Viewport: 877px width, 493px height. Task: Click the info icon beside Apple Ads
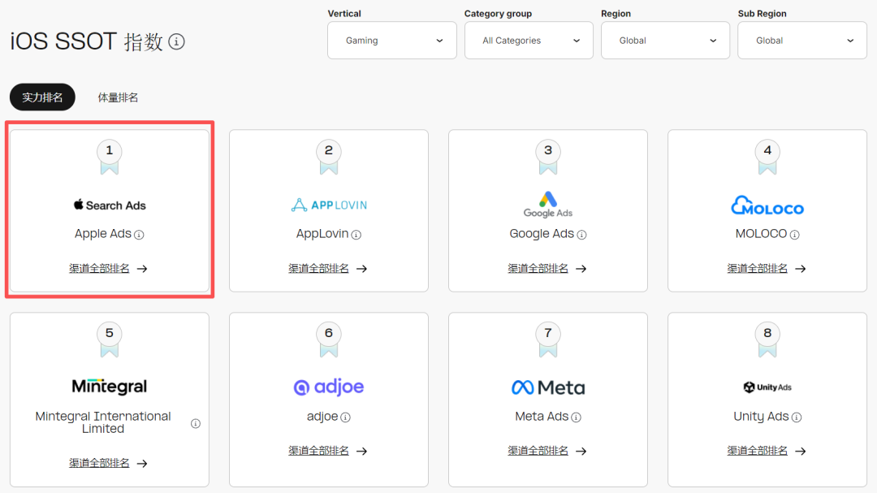coord(140,235)
